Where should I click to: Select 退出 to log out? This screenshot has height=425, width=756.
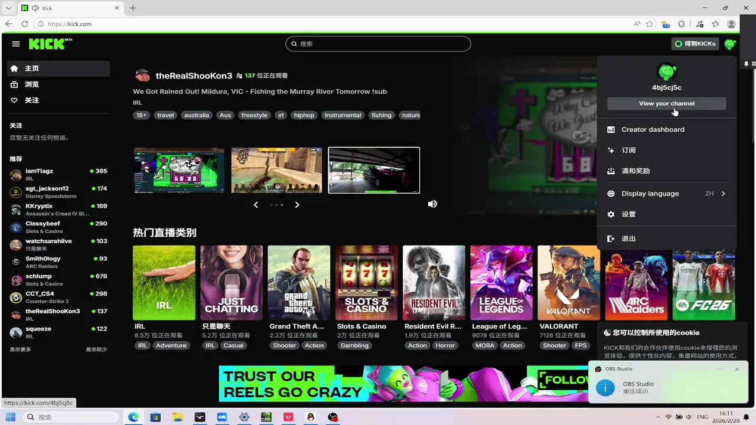click(x=667, y=238)
